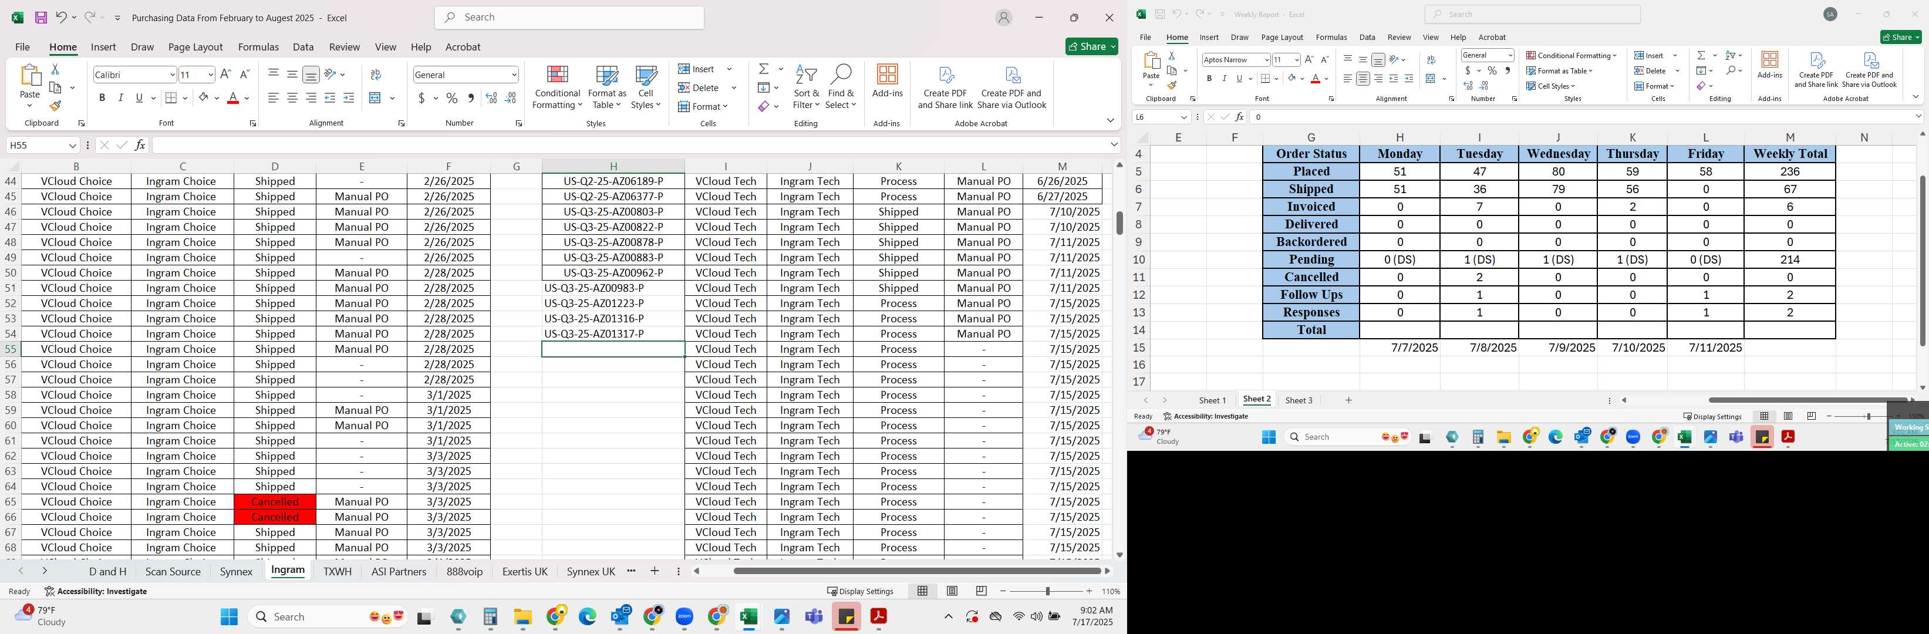1929x634 pixels.
Task: Toggle Underline in Purchasing Data window
Action: [x=139, y=98]
